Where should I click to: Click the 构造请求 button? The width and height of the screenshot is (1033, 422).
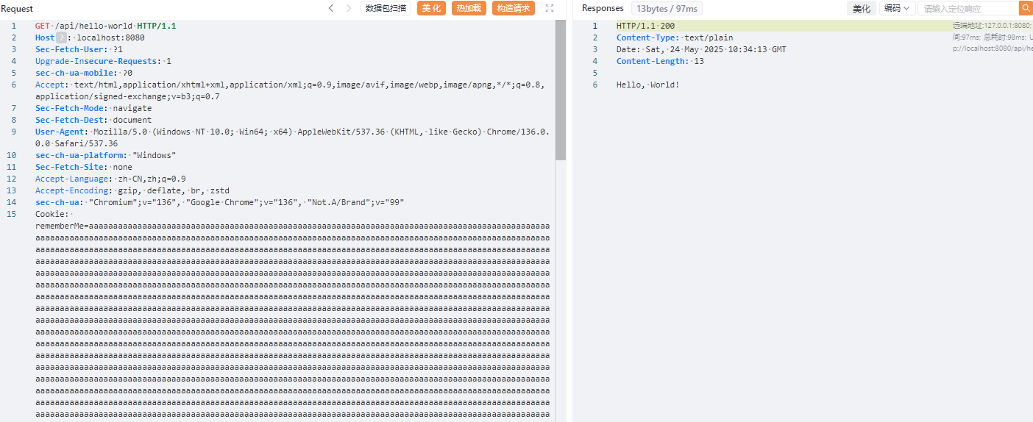tap(513, 8)
